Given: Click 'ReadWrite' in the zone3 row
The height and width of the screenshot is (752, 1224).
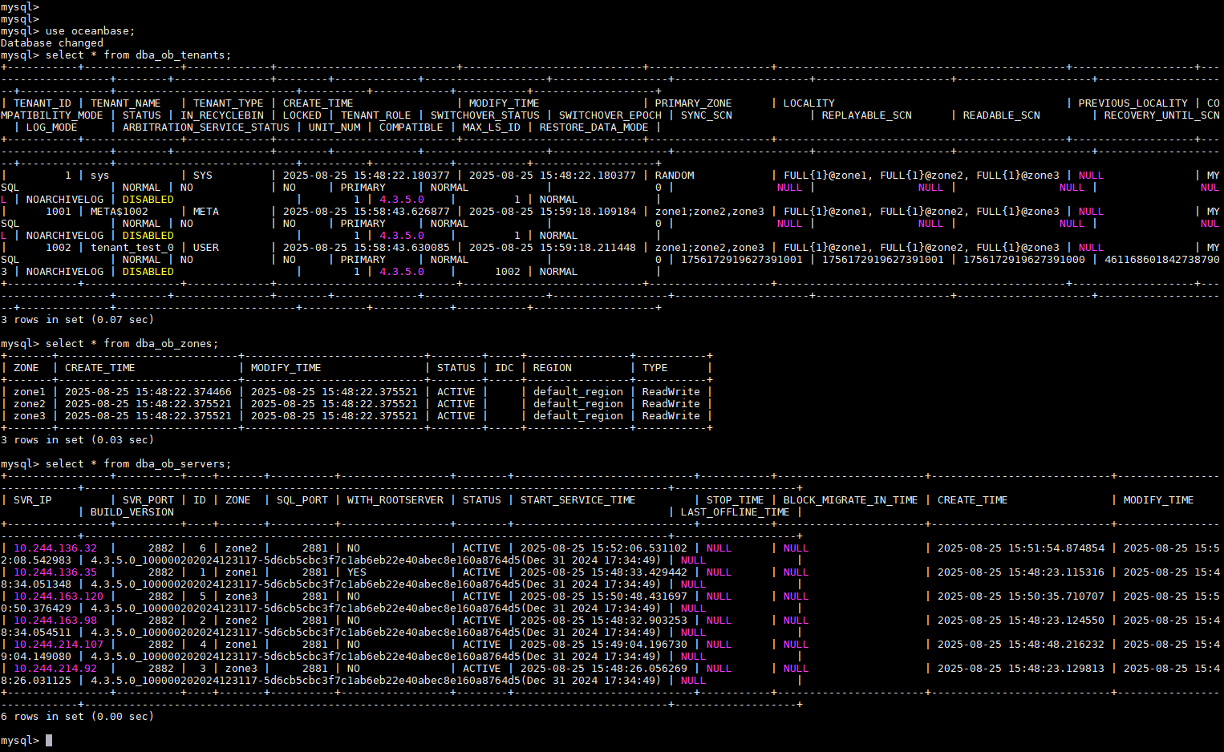Looking at the screenshot, I should click(671, 416).
